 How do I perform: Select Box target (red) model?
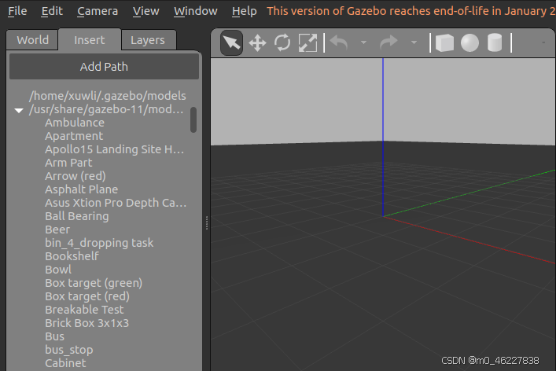[87, 296]
